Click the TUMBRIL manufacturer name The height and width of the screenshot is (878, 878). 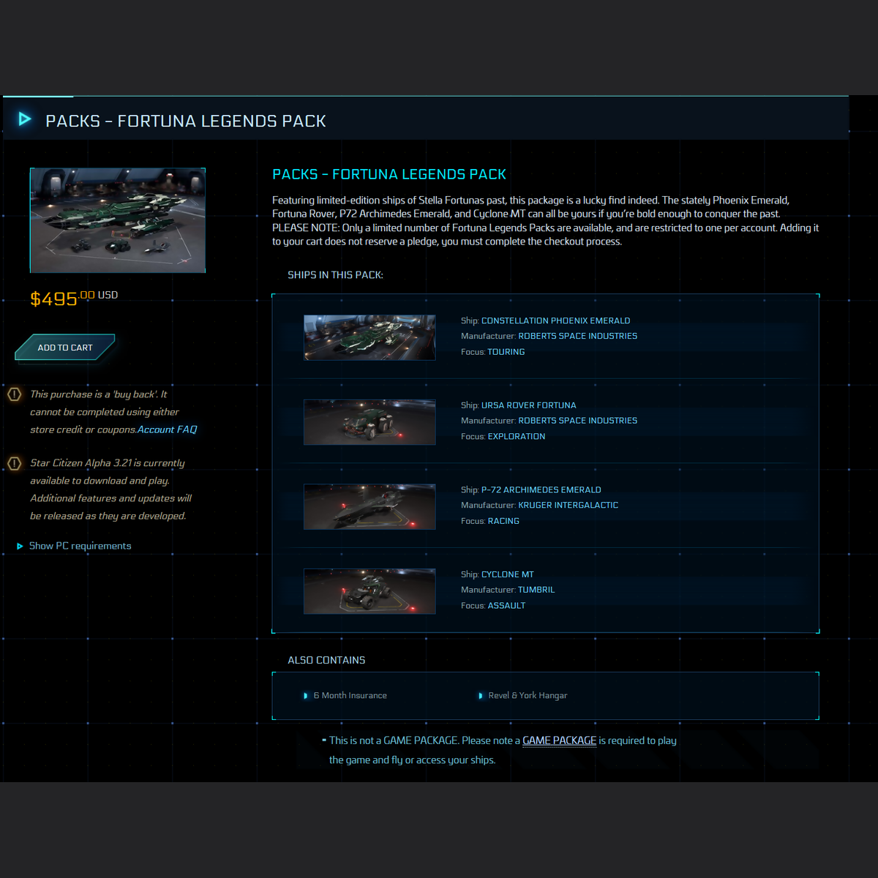536,590
